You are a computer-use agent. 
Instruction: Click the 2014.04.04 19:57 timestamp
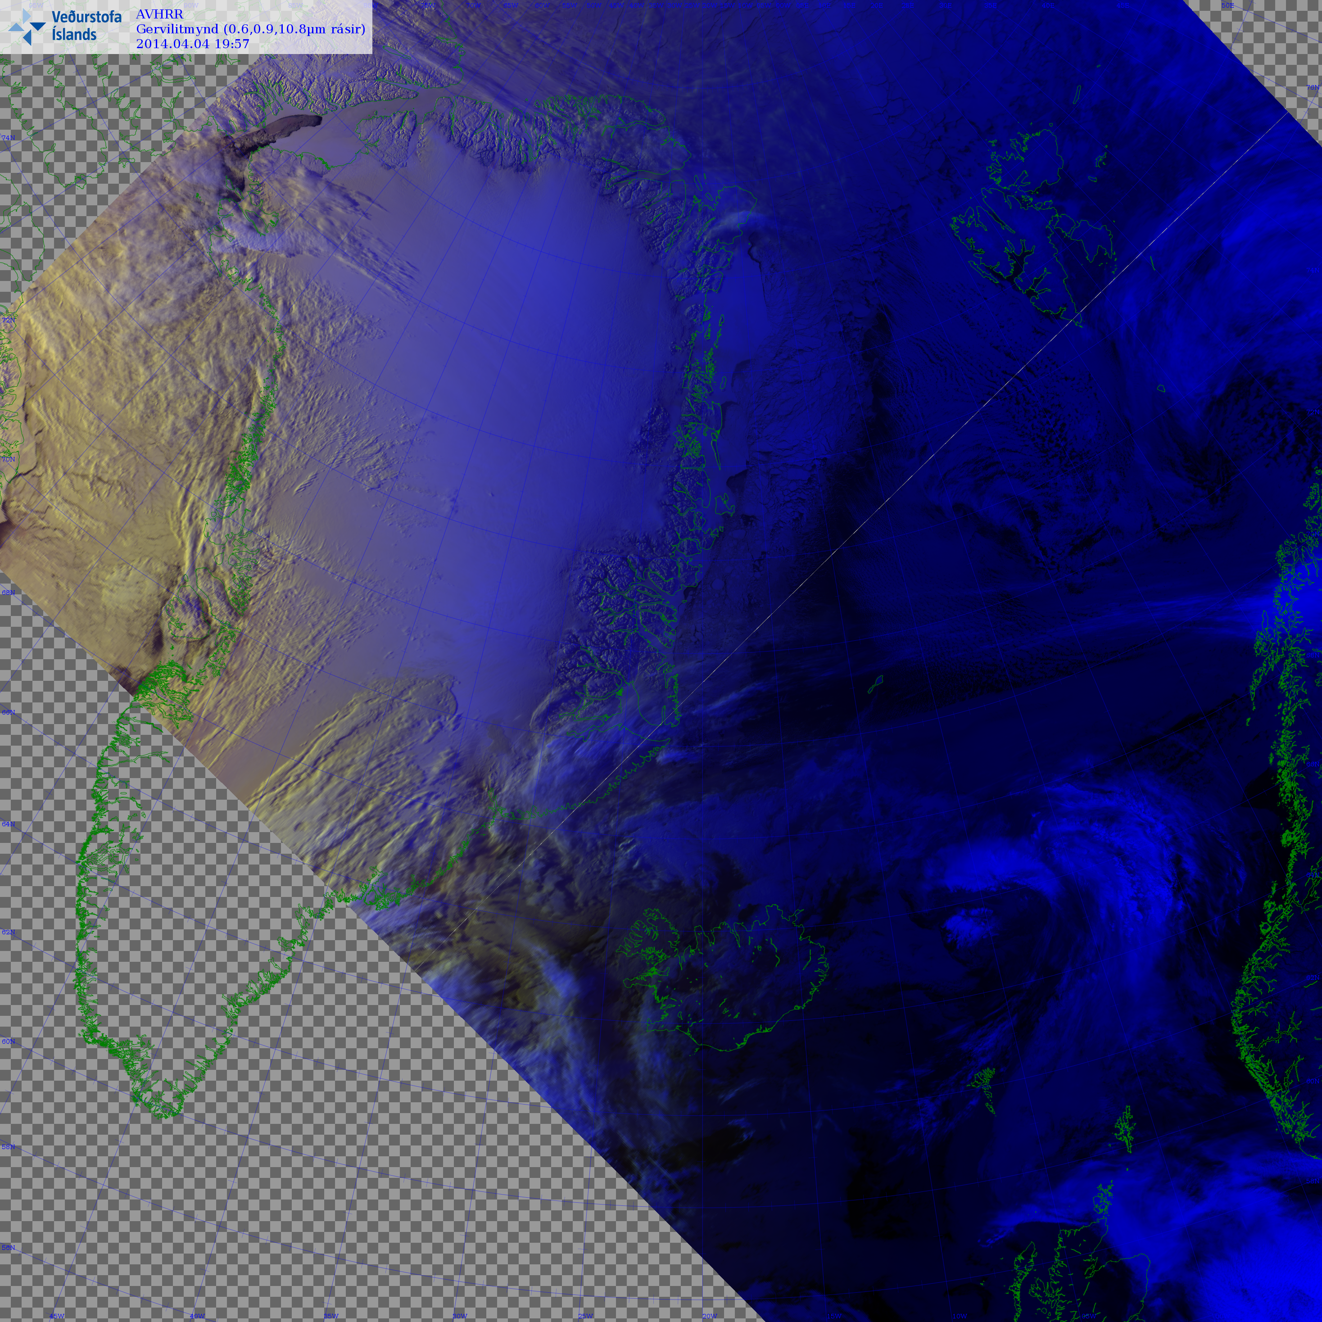click(x=192, y=44)
